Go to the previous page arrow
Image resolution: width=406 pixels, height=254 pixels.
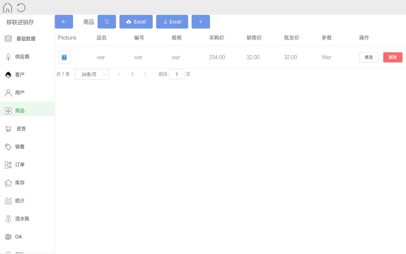pyautogui.click(x=119, y=74)
